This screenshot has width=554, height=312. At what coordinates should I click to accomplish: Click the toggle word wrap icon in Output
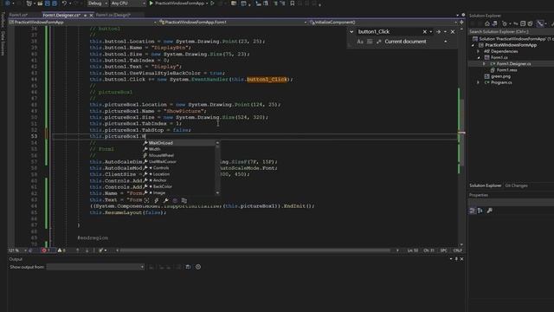coord(188,267)
